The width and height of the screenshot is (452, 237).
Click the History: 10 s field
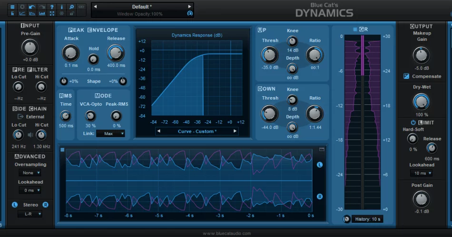(367, 219)
